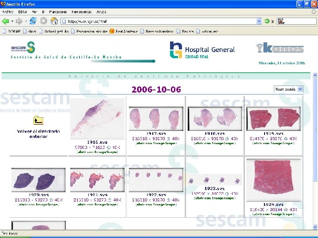This screenshot has width=318, height=238.
Task: Open the Reverso translator bookmark
Action: [x=157, y=31]
